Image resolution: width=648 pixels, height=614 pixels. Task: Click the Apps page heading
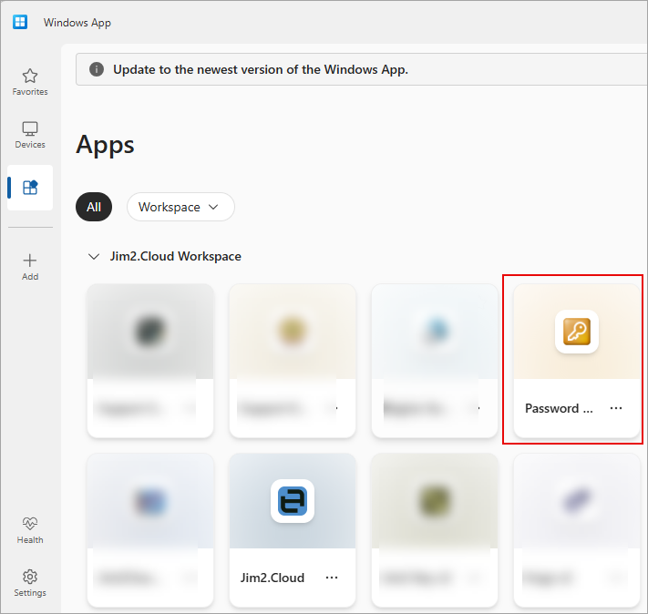click(106, 145)
